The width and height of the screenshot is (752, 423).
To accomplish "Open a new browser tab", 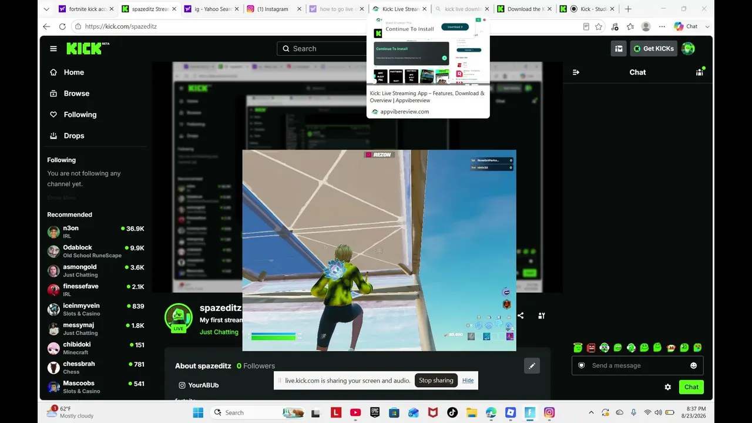I will click(x=628, y=9).
